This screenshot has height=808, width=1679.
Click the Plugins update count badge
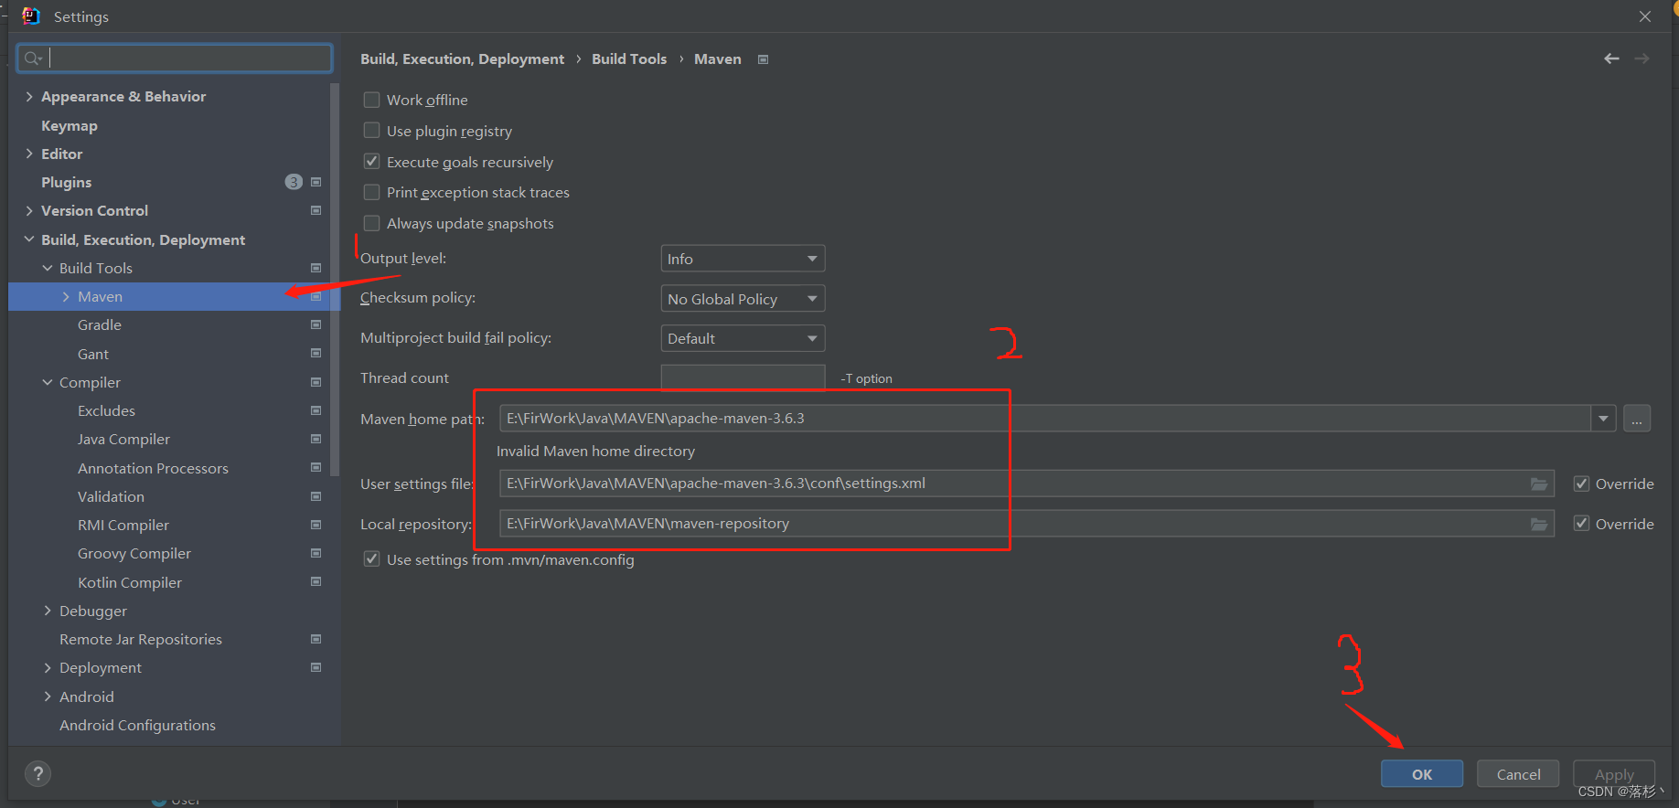(293, 182)
